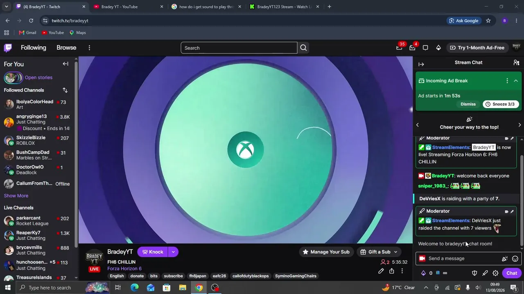
Task: Open the Bits diamond icon in top bar
Action: tap(438, 48)
